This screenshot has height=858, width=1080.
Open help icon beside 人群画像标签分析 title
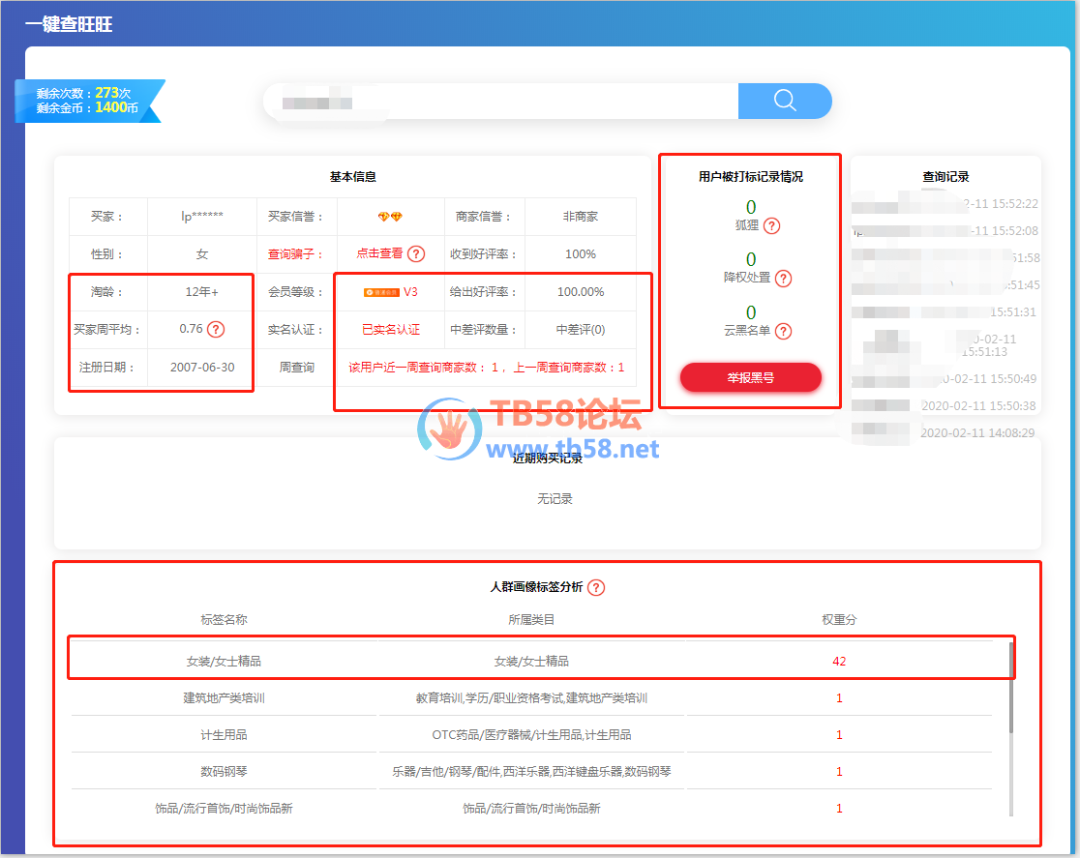(x=596, y=587)
